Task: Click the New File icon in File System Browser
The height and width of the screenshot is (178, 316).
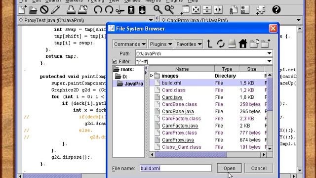Action: 254,44
